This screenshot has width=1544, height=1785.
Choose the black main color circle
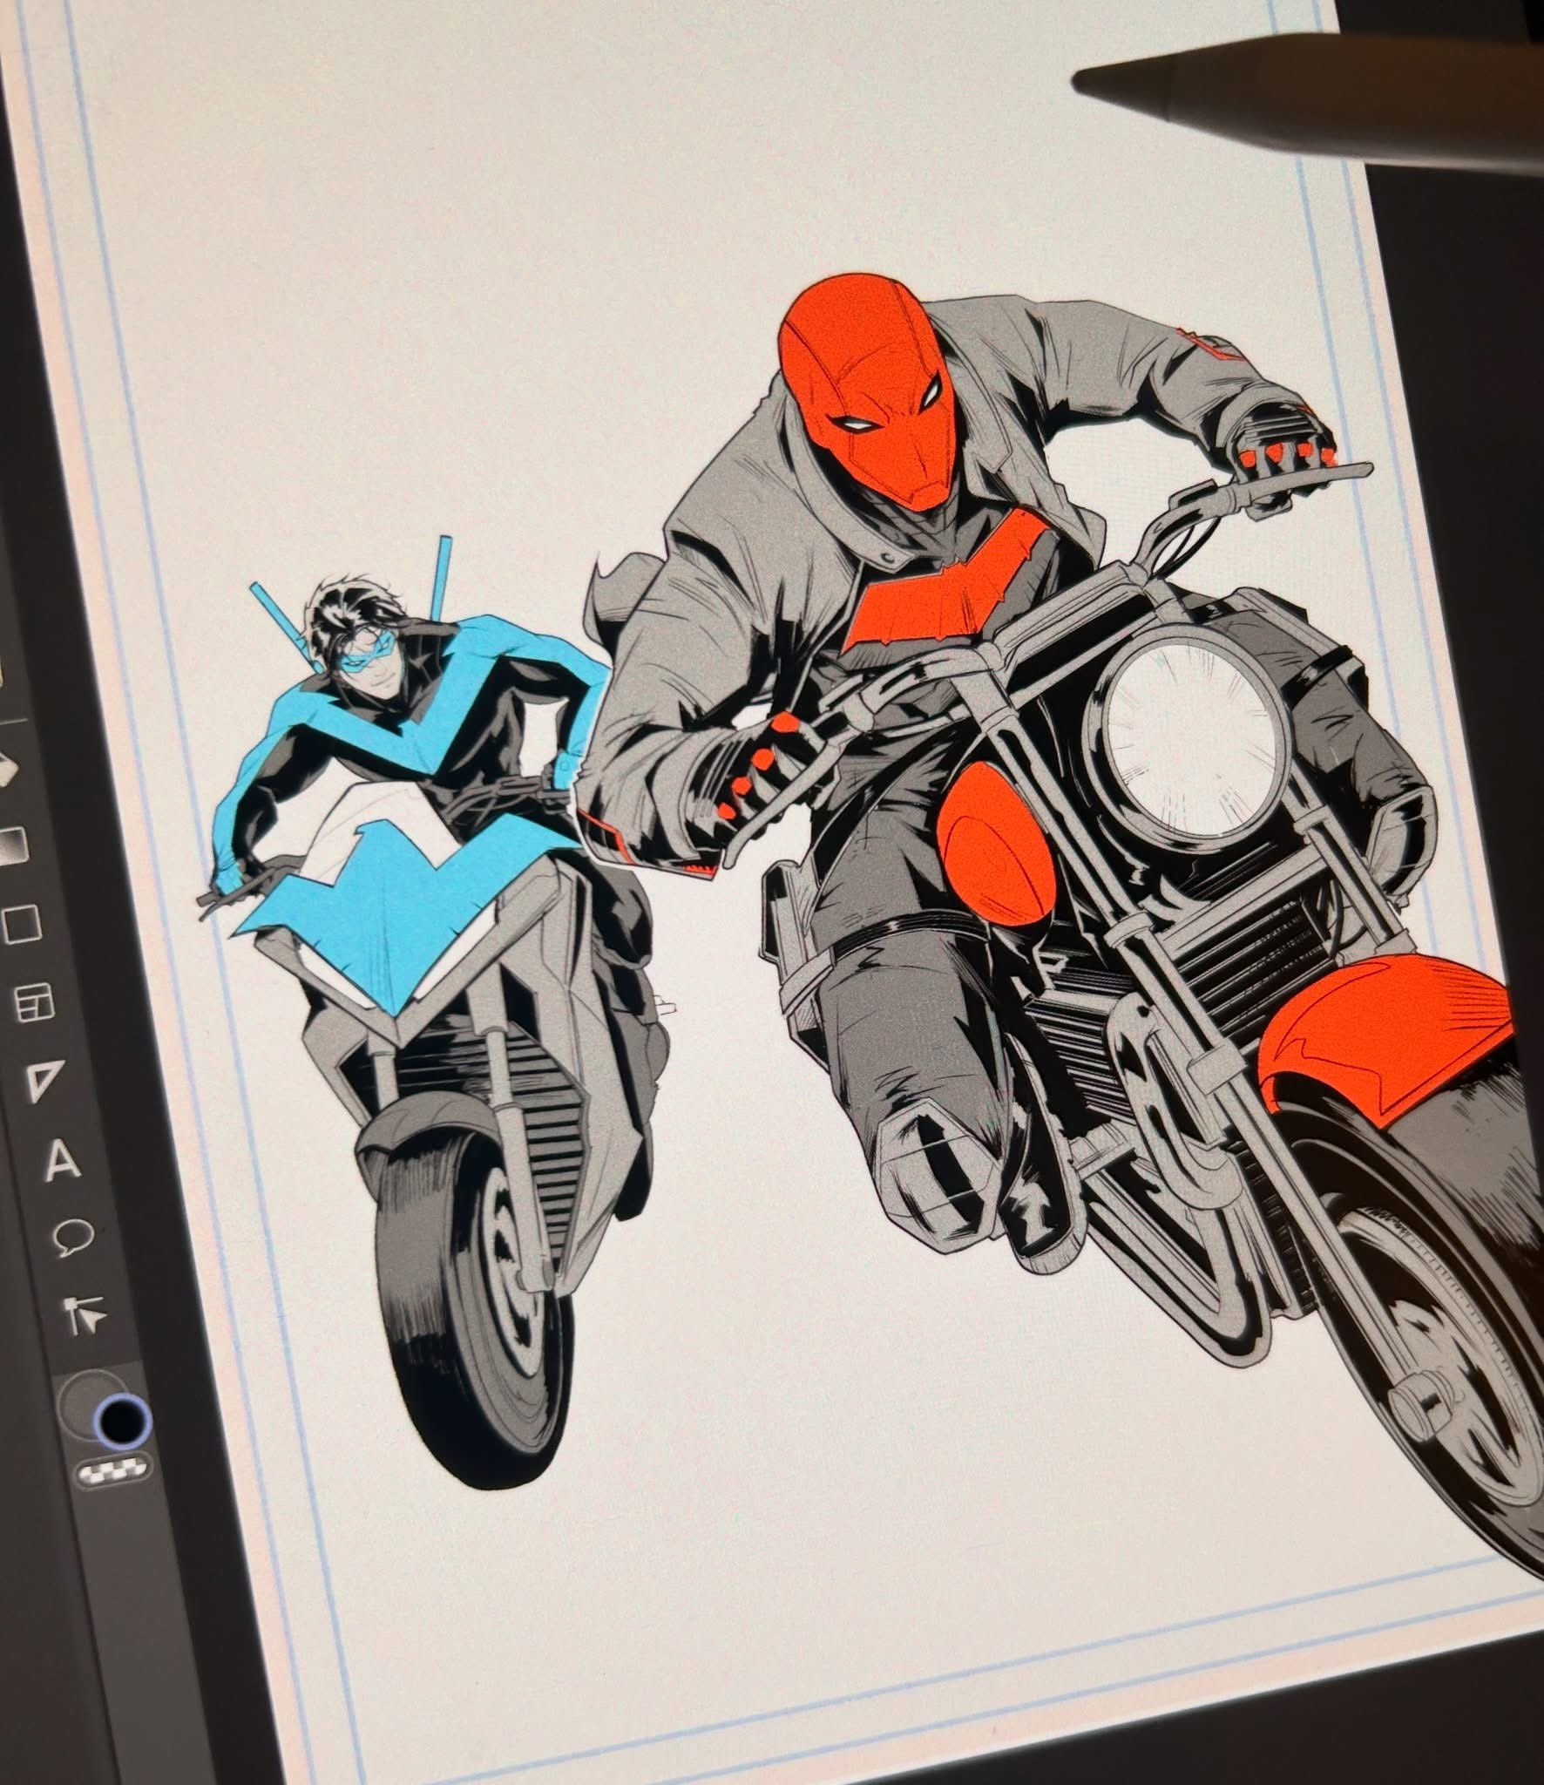(122, 1422)
